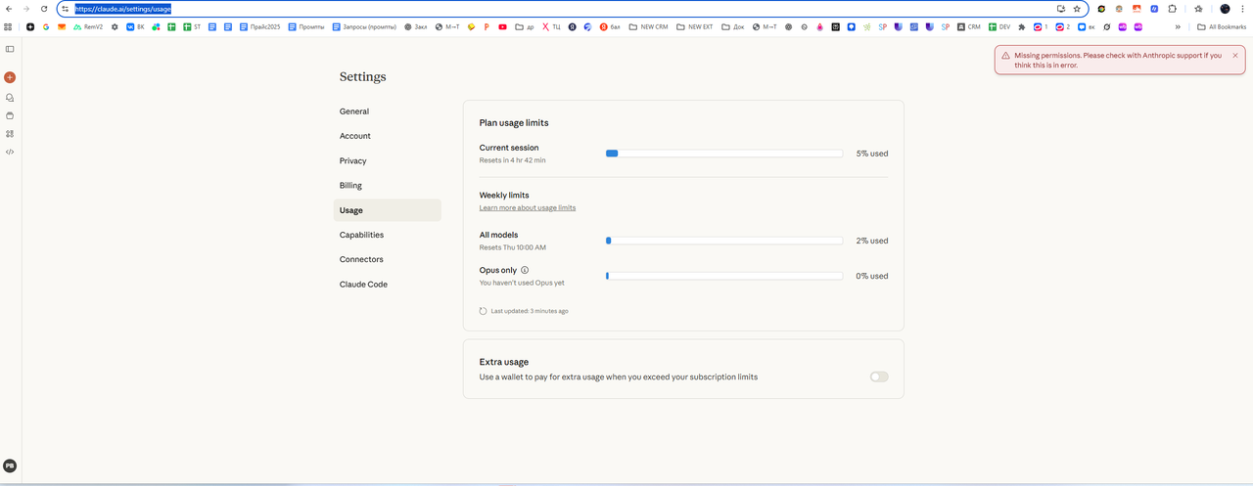Select Connectors in the settings menu
Screen dimensions: 1253x486
(388, 259)
